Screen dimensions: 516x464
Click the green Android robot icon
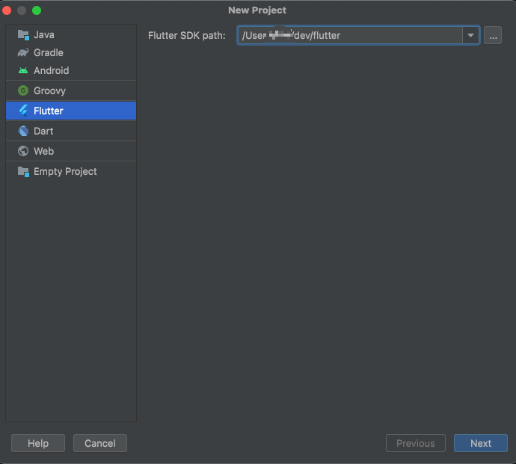23,70
